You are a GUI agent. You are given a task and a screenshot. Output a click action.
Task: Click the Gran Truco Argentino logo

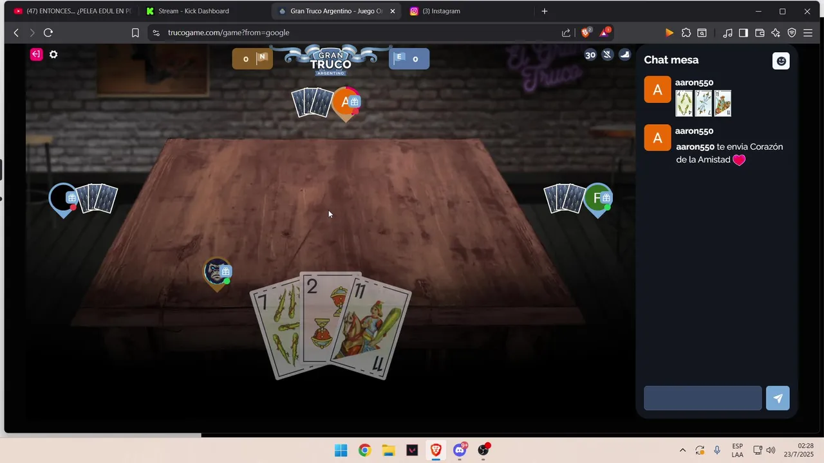point(331,61)
